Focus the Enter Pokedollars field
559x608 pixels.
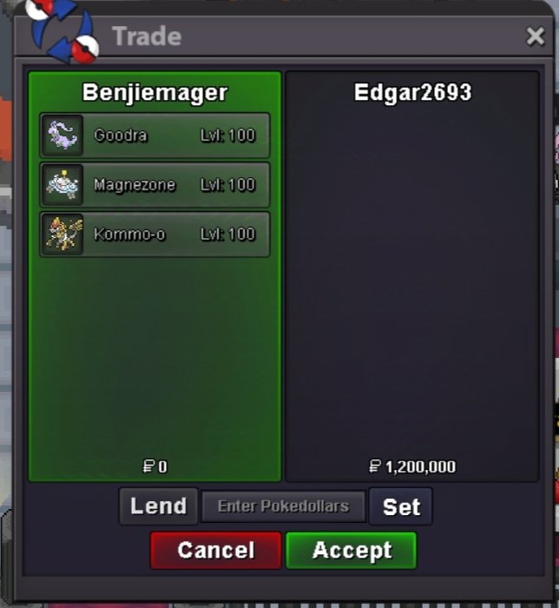pos(283,506)
